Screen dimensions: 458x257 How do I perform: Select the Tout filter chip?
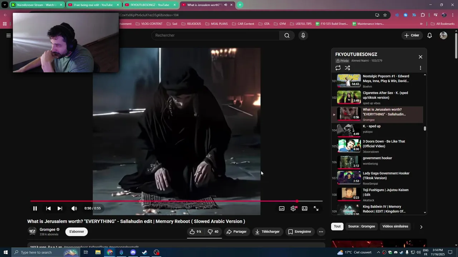(337, 226)
